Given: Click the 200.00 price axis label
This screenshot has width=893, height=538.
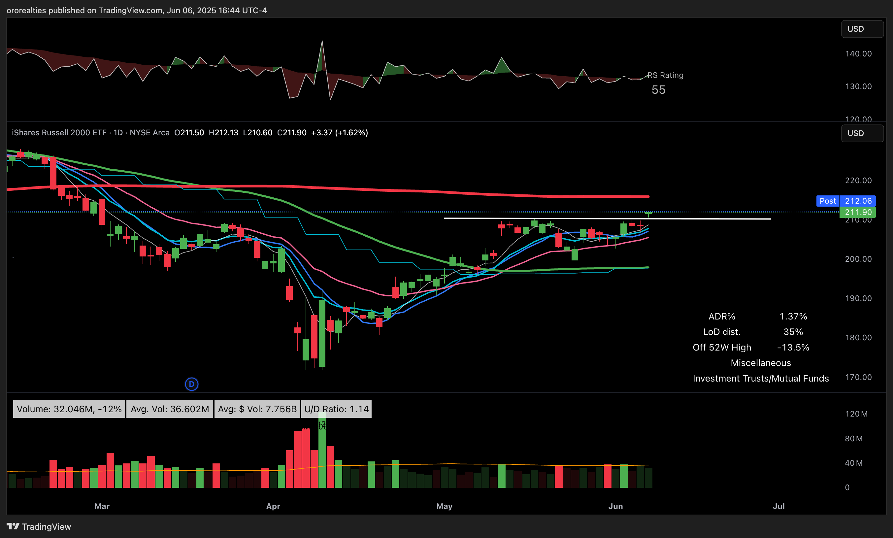Looking at the screenshot, I should pyautogui.click(x=858, y=259).
